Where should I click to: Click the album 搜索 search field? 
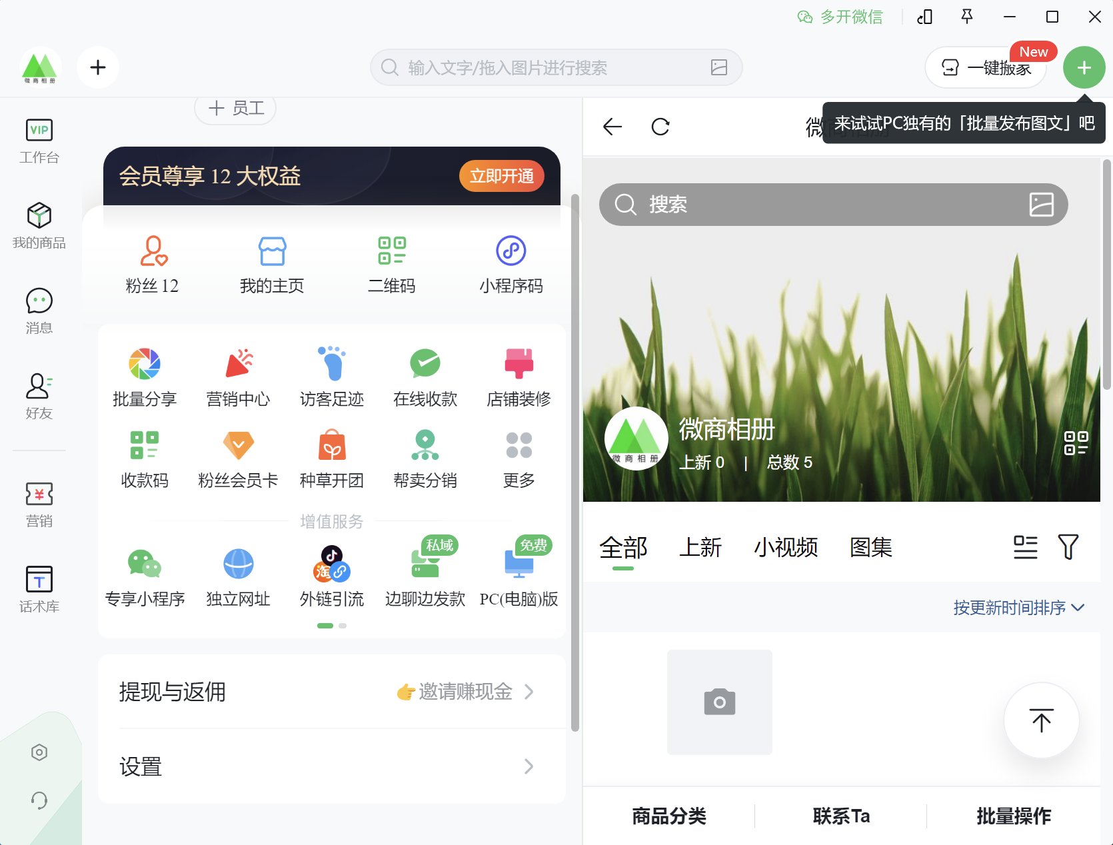833,205
